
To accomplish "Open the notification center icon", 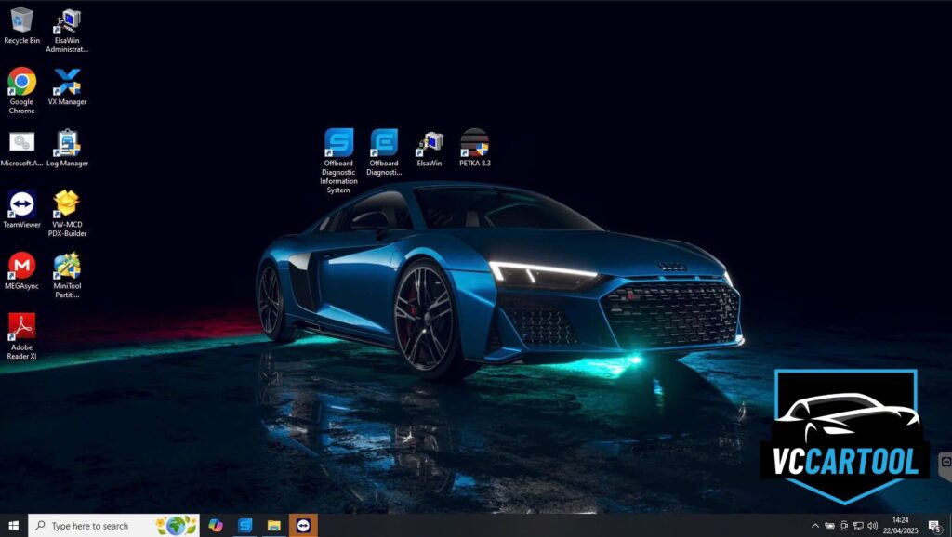I will [x=934, y=526].
